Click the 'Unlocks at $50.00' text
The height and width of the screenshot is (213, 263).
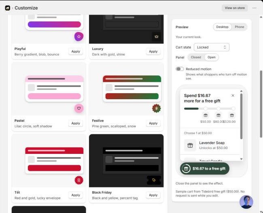[213, 148]
